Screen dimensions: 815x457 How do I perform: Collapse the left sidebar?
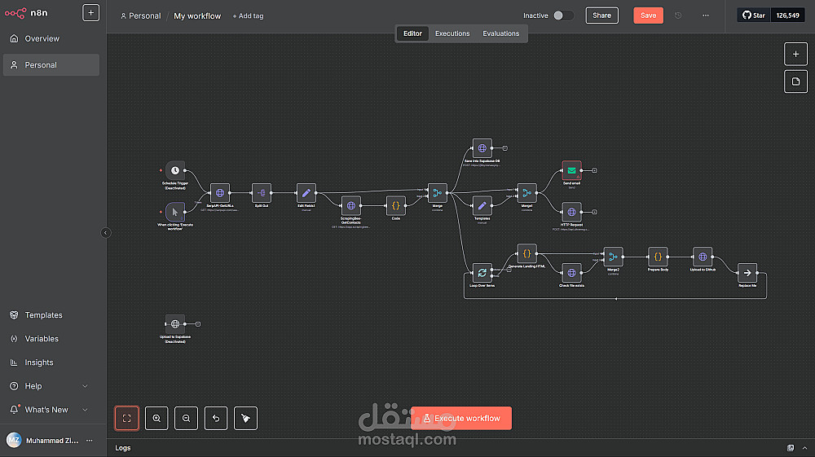pos(105,233)
